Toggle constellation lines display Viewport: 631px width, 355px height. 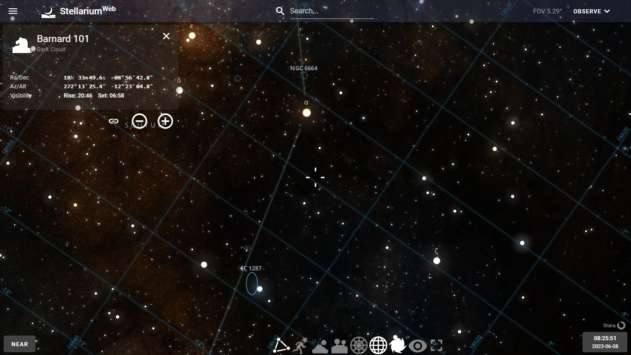pyautogui.click(x=281, y=345)
